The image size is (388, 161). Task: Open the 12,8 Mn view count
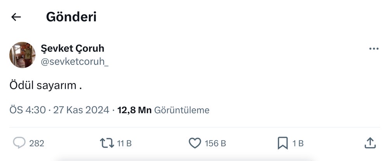click(134, 110)
